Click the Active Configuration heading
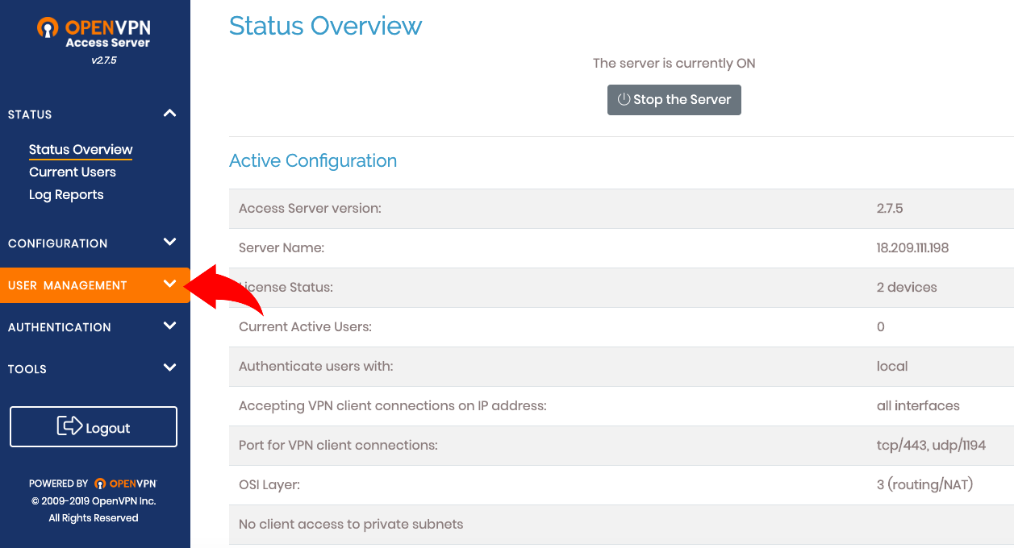1014x548 pixels. [x=313, y=161]
